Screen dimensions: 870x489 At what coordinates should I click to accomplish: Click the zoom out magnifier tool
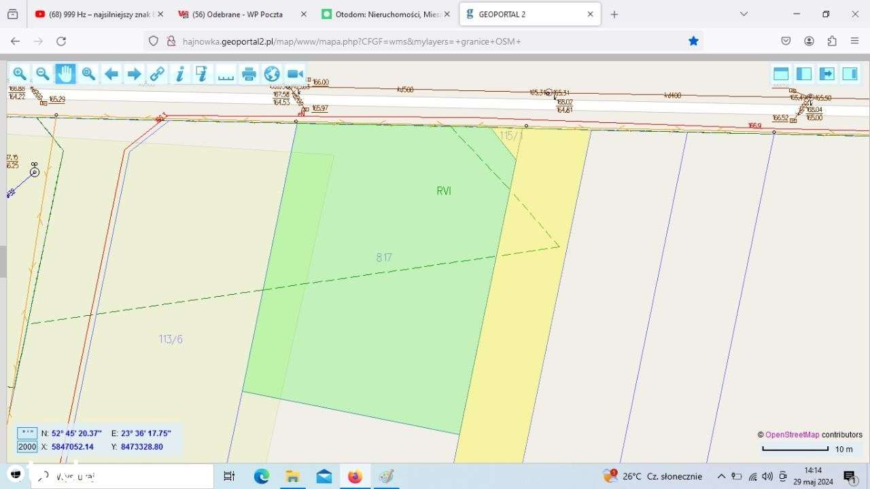pyautogui.click(x=42, y=74)
